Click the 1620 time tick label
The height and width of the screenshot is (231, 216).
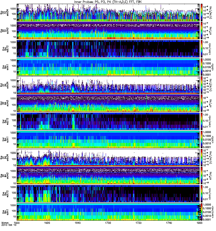tap(47, 223)
